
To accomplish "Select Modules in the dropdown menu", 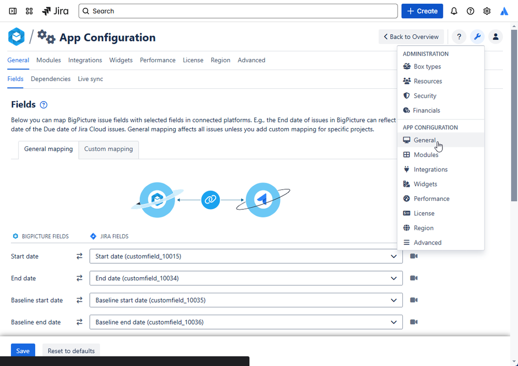I will (441, 155).
